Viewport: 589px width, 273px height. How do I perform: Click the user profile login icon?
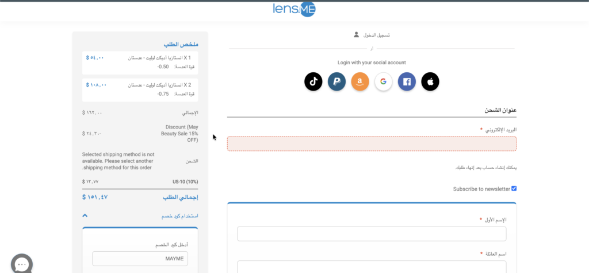click(x=356, y=35)
